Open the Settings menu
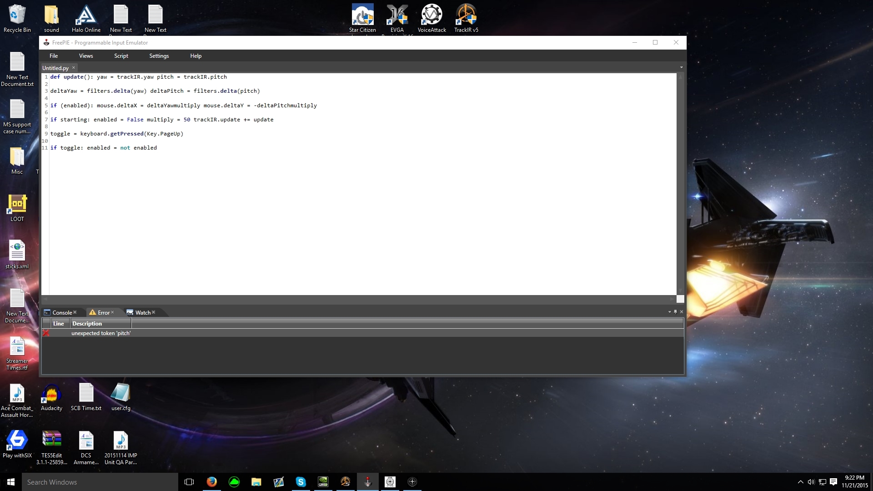Screen dimensions: 873x491 click(x=159, y=56)
